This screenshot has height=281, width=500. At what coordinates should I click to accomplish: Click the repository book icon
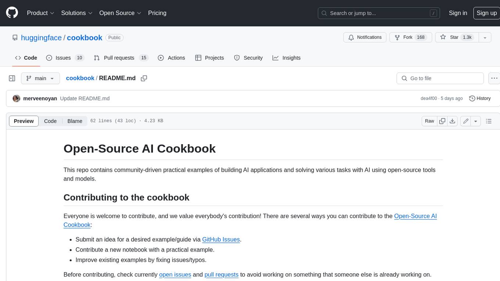click(15, 38)
